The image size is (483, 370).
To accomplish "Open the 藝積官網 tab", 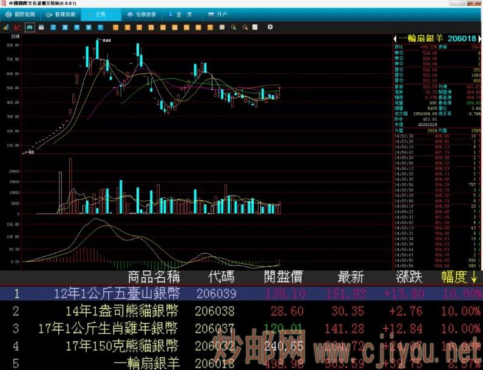I will (61, 15).
